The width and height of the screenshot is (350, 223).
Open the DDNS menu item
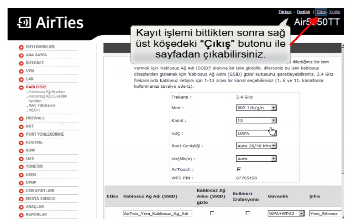tap(31, 174)
